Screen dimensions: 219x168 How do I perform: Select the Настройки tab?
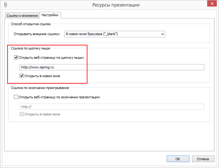pos(50,15)
